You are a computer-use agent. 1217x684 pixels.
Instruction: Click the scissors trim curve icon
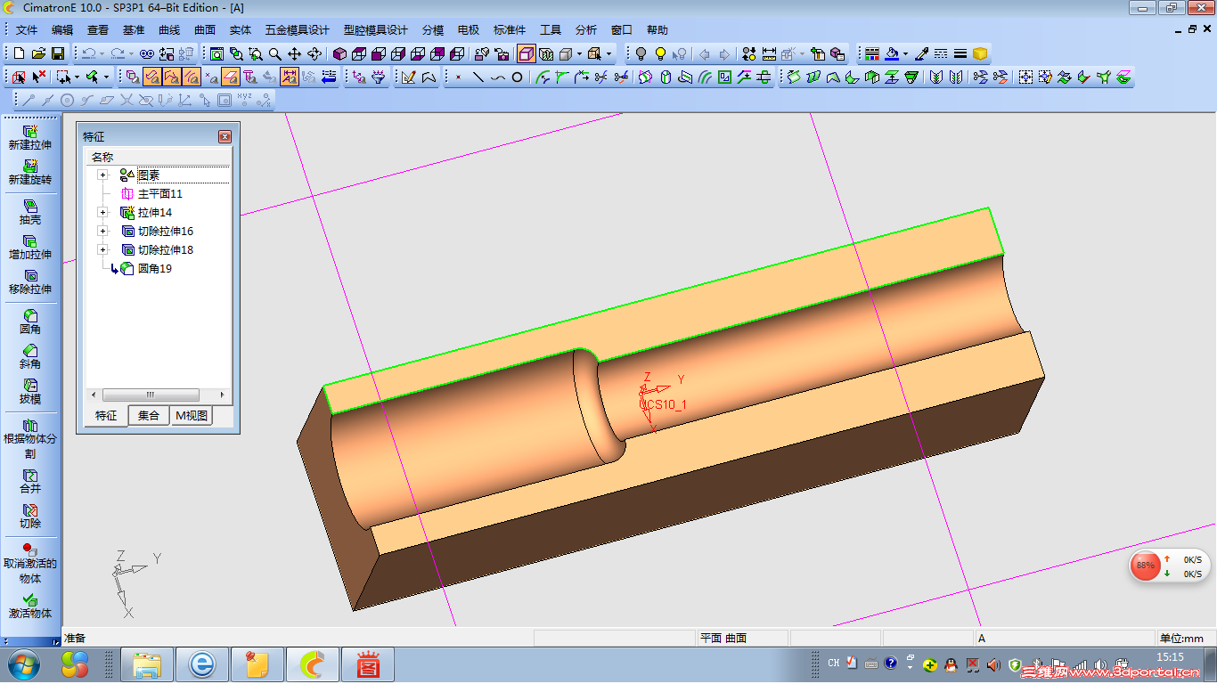600,77
